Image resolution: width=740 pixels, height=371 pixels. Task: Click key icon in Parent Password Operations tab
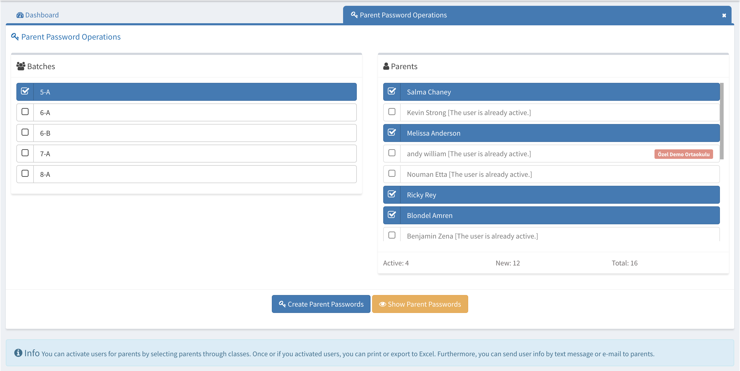click(x=354, y=15)
